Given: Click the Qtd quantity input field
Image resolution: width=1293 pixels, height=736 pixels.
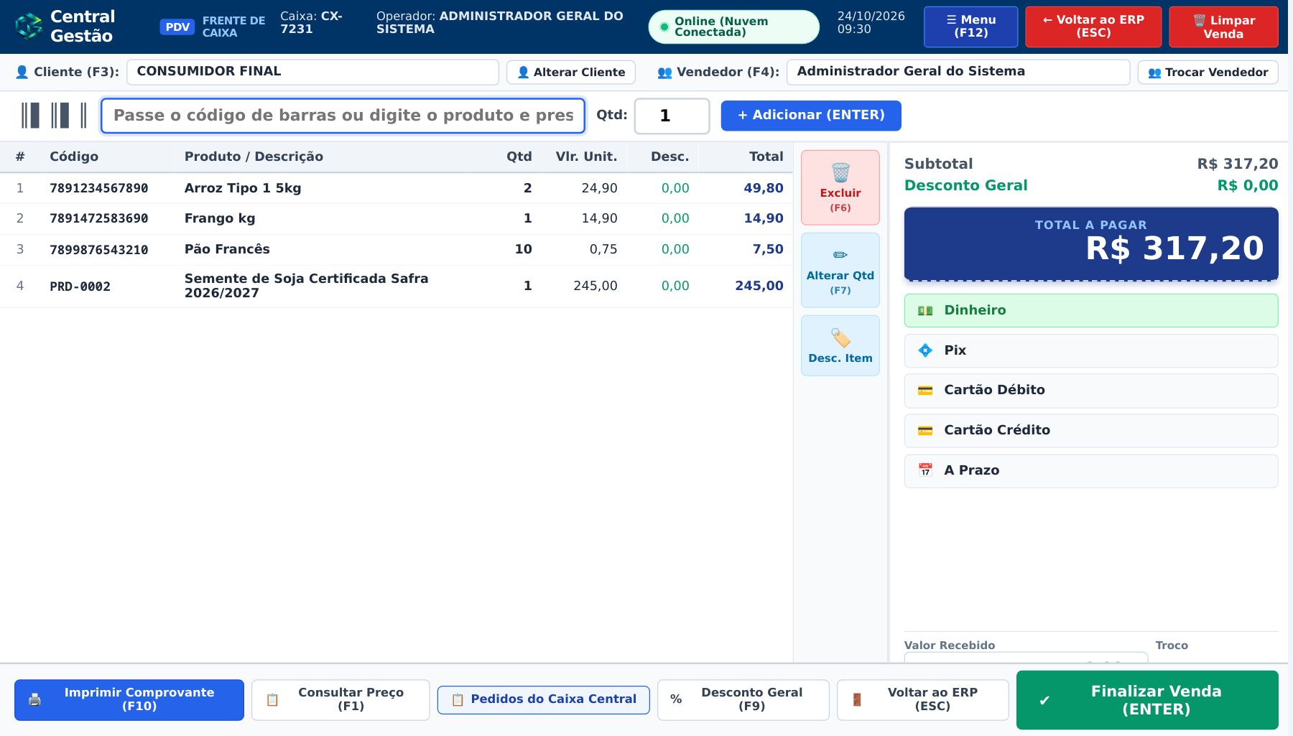Looking at the screenshot, I should pos(672,116).
